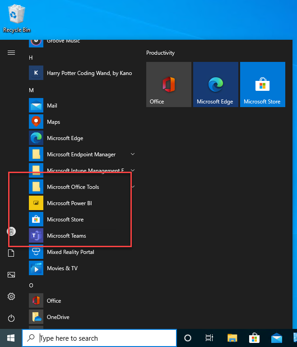Open File Explorer from the taskbar
297x347 pixels.
pos(232,338)
